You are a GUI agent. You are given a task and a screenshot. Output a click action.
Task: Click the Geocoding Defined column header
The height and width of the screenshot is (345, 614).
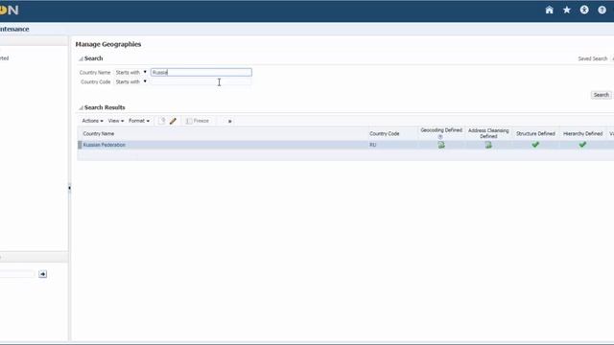pos(441,130)
